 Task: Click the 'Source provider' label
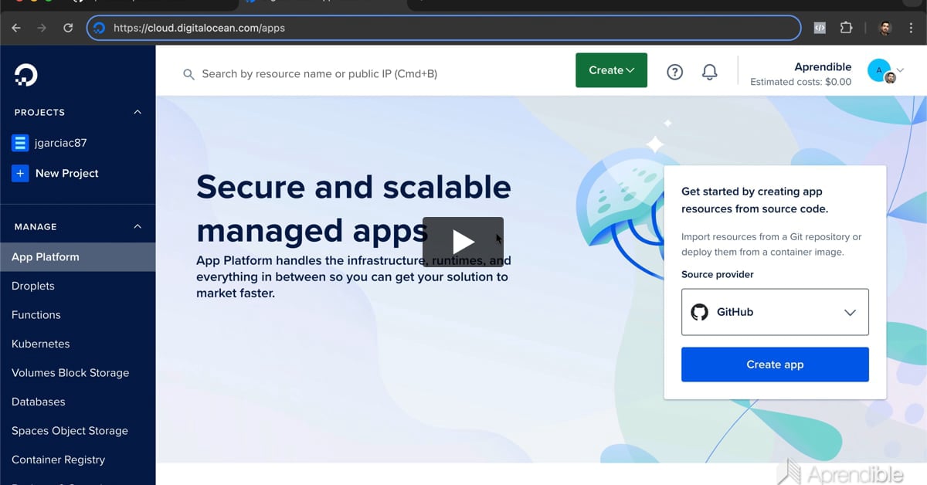[x=718, y=274]
